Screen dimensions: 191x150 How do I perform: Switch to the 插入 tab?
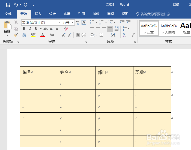pos(38,14)
